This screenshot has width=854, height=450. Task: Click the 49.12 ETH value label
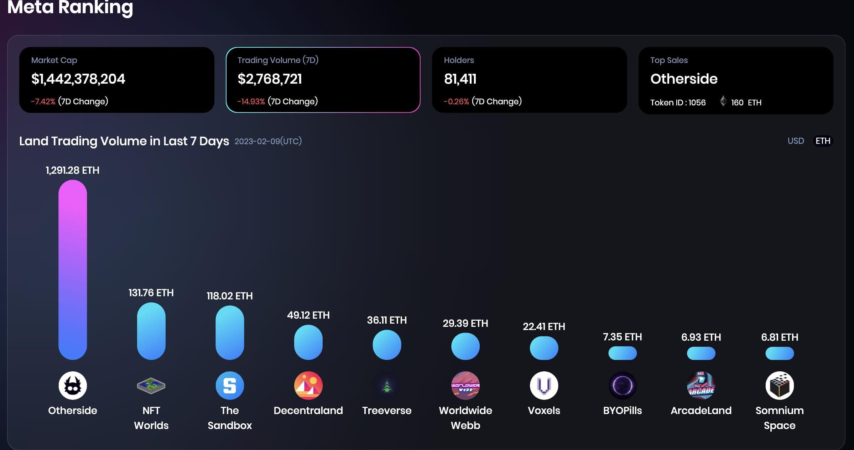[308, 315]
